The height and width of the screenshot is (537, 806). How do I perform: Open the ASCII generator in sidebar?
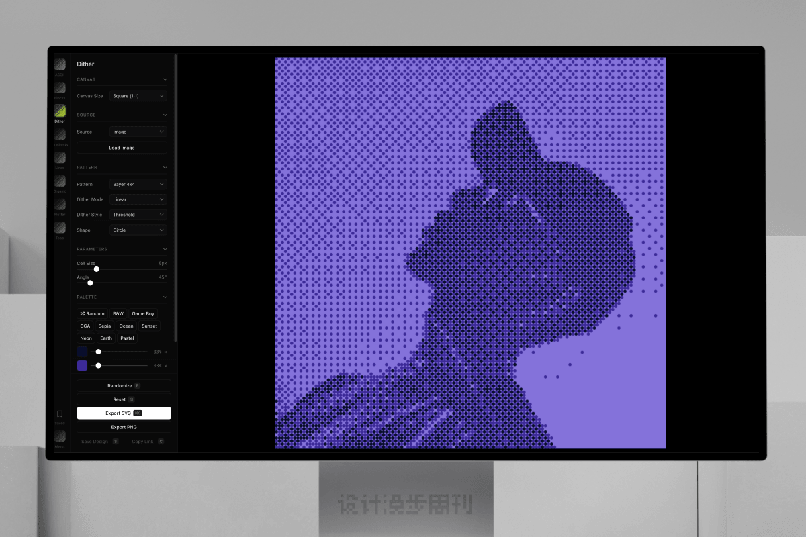click(60, 64)
